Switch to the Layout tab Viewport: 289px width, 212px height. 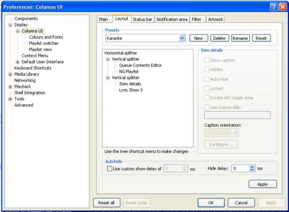click(x=122, y=19)
